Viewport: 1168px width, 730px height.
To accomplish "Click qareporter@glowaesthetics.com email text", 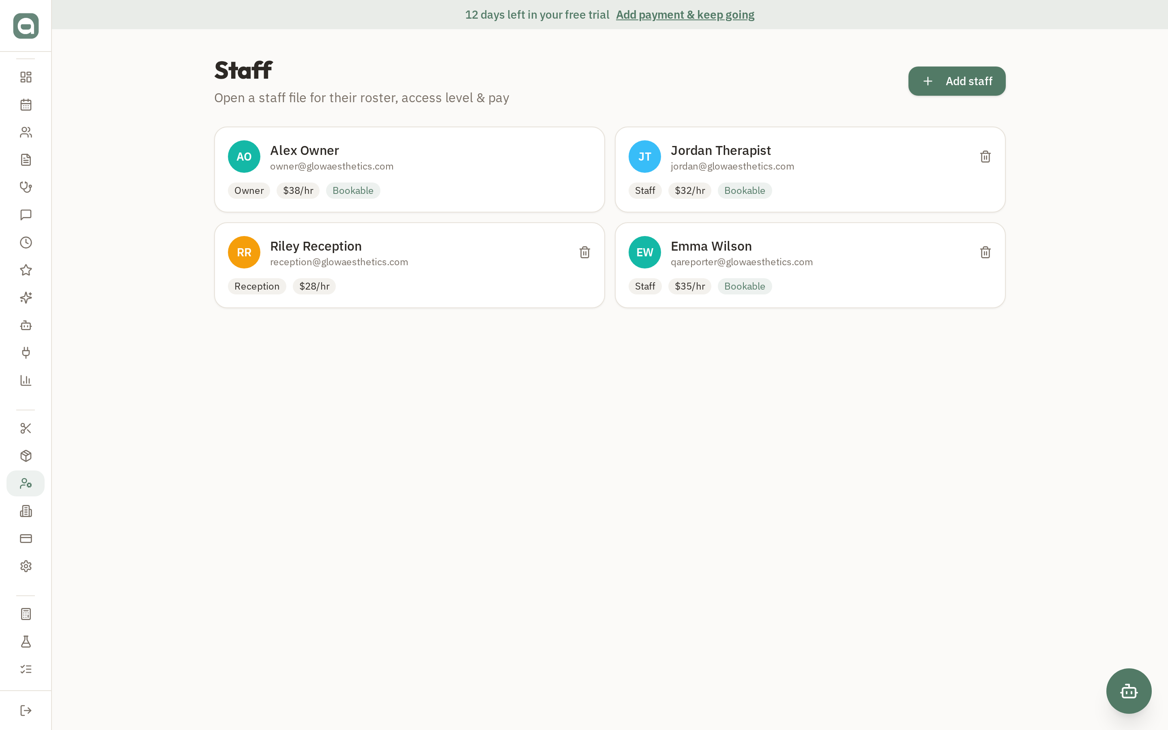I will [741, 262].
